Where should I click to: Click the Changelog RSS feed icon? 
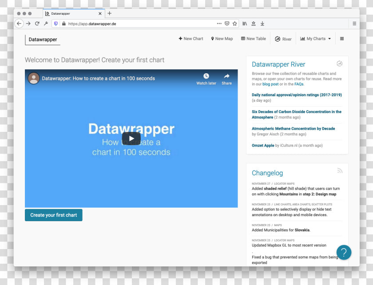click(340, 170)
